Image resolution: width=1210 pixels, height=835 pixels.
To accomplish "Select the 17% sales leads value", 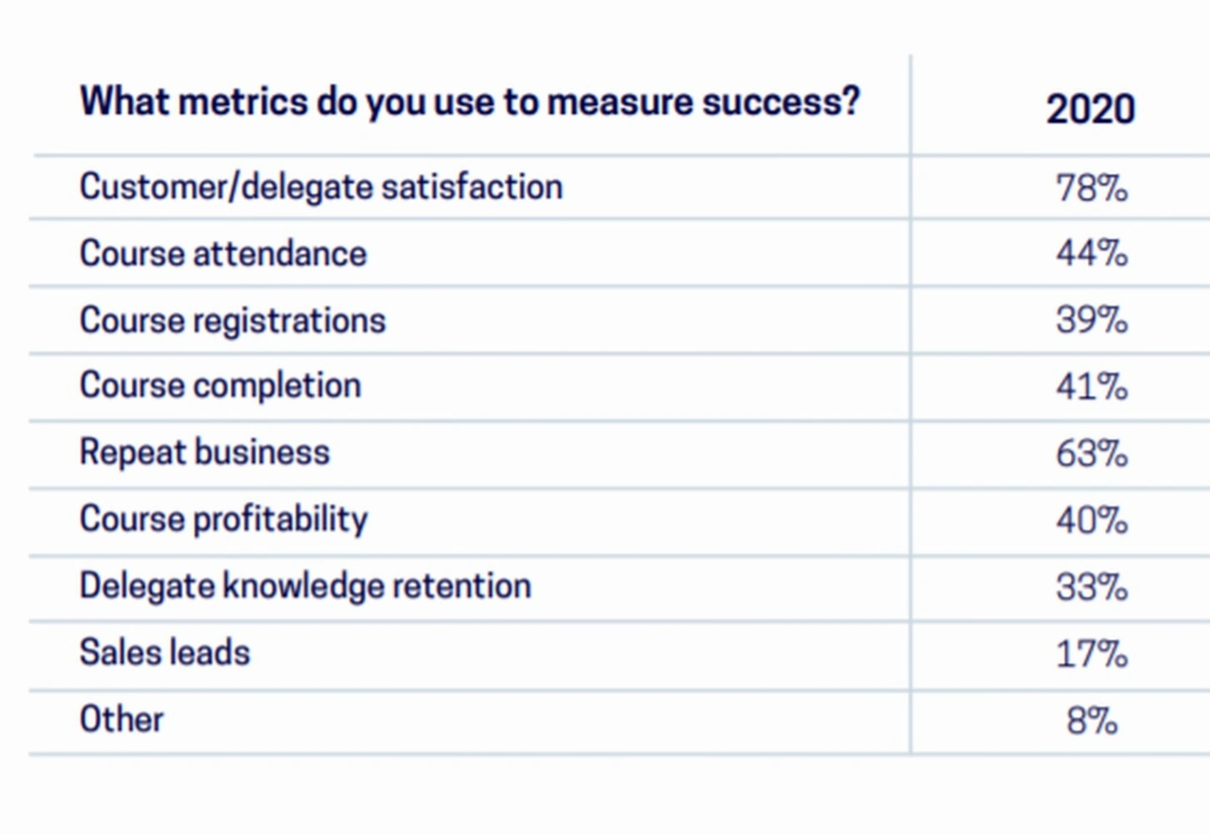I will [x=1092, y=654].
